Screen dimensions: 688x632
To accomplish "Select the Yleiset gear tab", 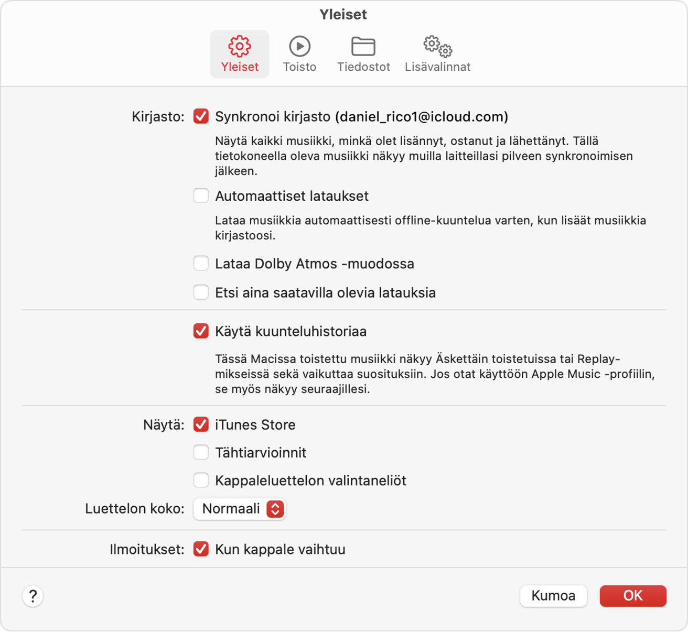I will coord(240,54).
